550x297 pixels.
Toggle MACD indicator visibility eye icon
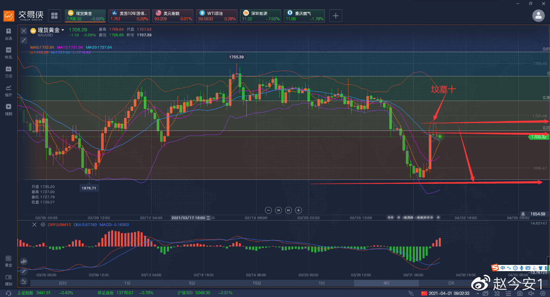[42, 225]
